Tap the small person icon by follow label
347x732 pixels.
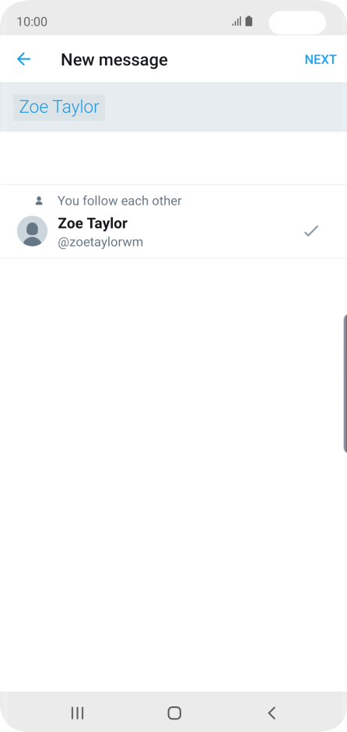tap(39, 201)
